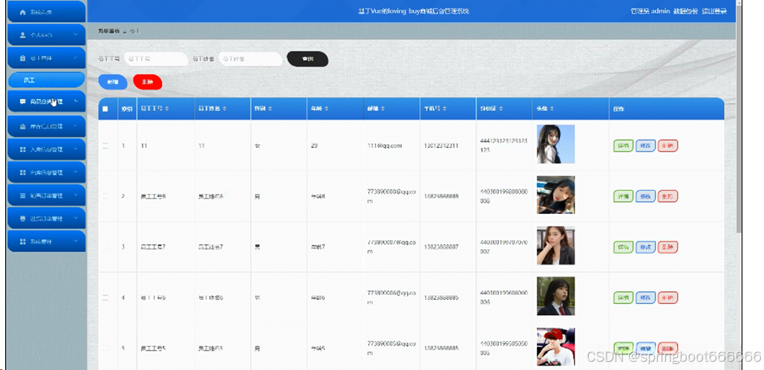
Task: Click the icon for 库存信息管理 menu
Action: [22, 126]
